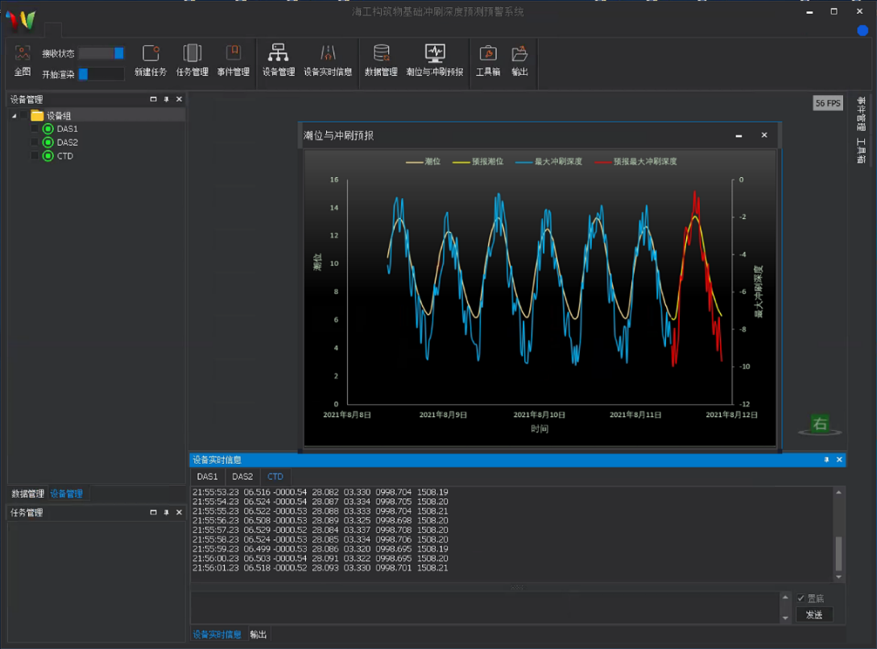Click the blue circle indicator at top right

(x=863, y=30)
